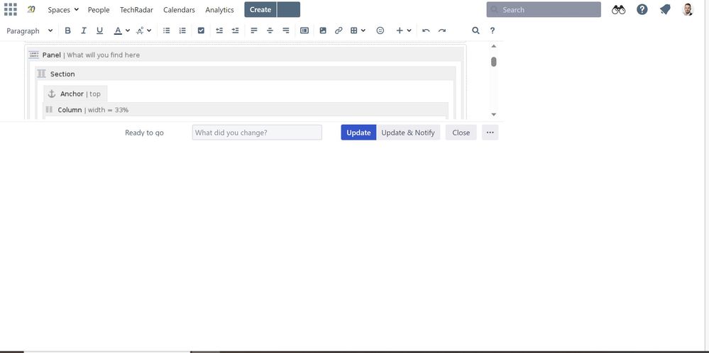Open Calendars
Screen dimensions: 709x353
point(179,9)
